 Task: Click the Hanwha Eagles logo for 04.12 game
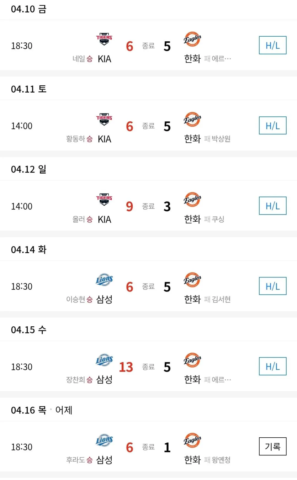(x=192, y=199)
